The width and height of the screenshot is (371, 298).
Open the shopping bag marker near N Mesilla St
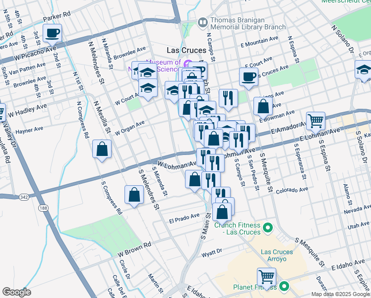[102, 149]
